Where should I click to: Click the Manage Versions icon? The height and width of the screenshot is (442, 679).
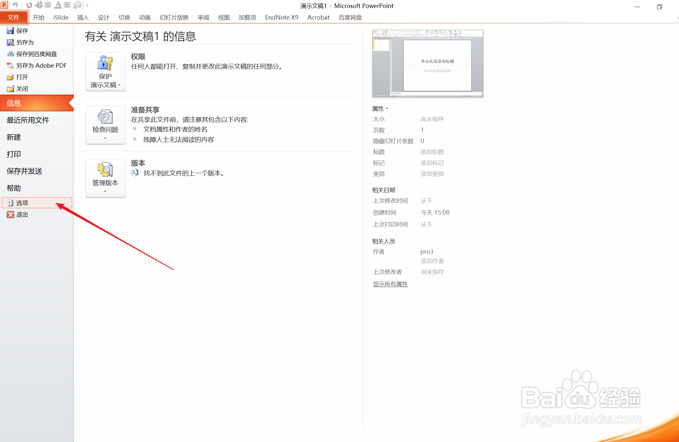[105, 170]
